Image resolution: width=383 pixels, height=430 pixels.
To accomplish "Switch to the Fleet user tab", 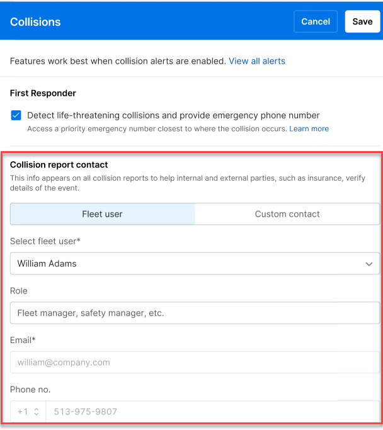I will [103, 214].
